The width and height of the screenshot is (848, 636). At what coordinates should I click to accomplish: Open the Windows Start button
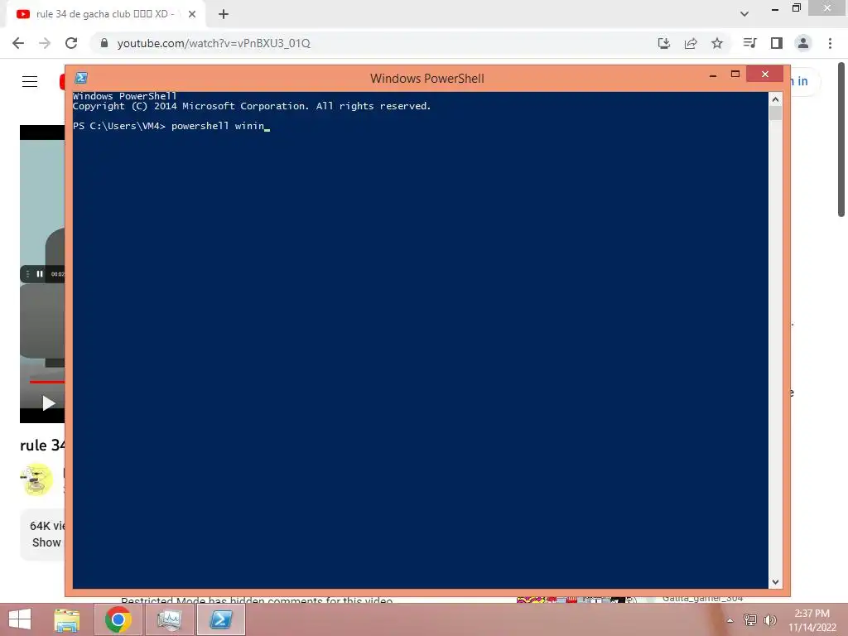point(20,619)
